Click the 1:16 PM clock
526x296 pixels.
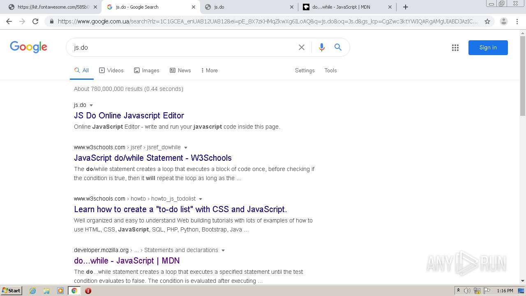505,291
